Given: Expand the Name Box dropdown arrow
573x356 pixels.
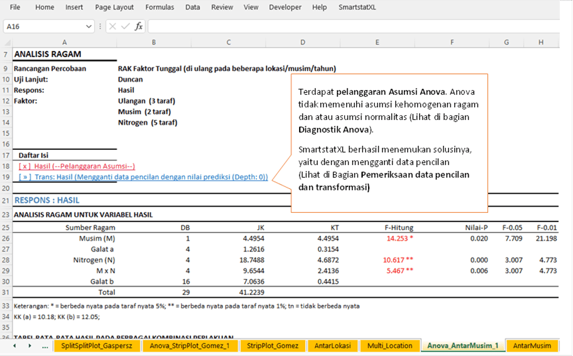Looking at the screenshot, I should [x=89, y=27].
